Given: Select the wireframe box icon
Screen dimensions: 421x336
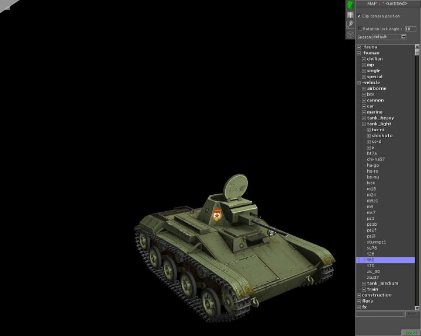Looking at the screenshot, I should (x=350, y=33).
